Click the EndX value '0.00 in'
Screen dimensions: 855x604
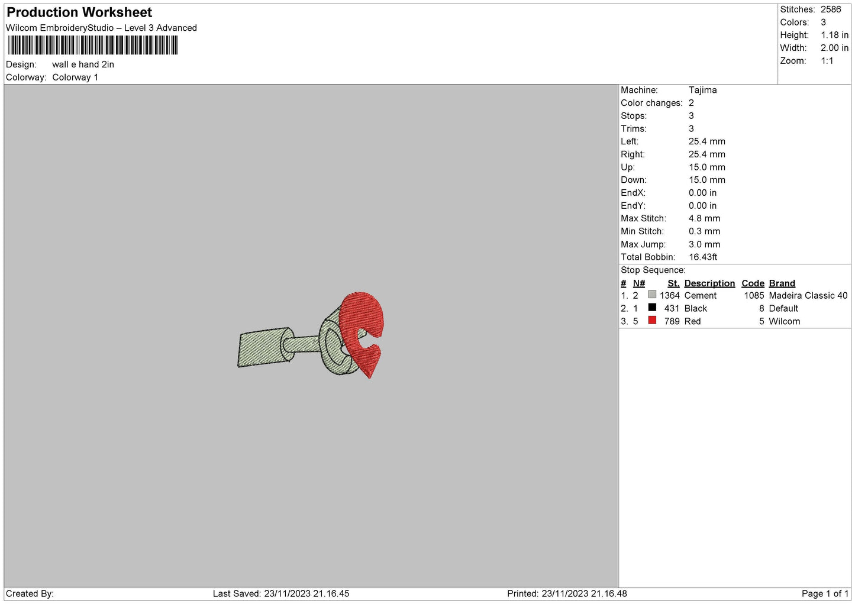pos(703,193)
